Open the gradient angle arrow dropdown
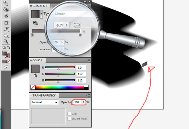Screen dimensions: 189x129 (x=67, y=25)
